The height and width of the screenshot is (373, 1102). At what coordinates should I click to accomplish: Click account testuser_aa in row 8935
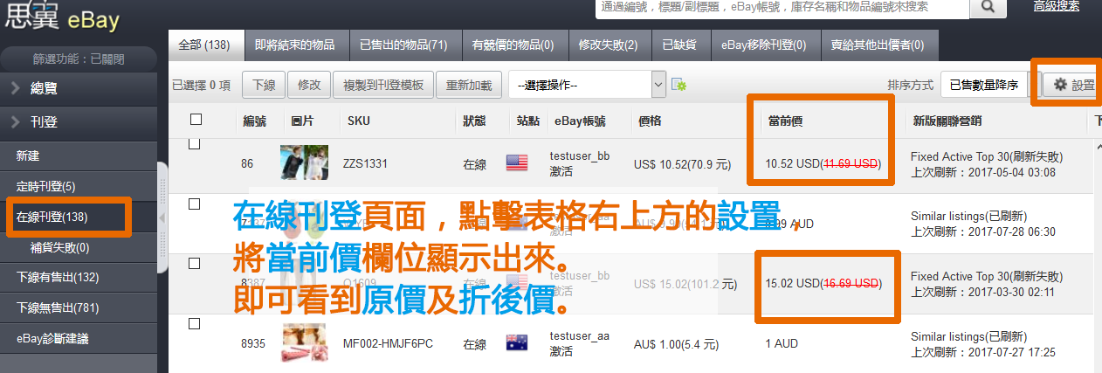coord(579,337)
